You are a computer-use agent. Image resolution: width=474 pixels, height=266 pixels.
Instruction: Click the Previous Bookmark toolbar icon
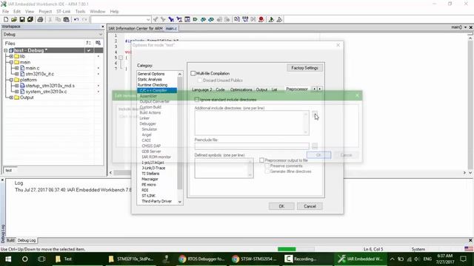coord(203,20)
